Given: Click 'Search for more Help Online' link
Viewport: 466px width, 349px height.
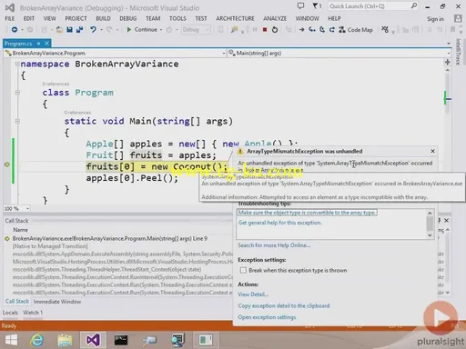Looking at the screenshot, I should [274, 245].
